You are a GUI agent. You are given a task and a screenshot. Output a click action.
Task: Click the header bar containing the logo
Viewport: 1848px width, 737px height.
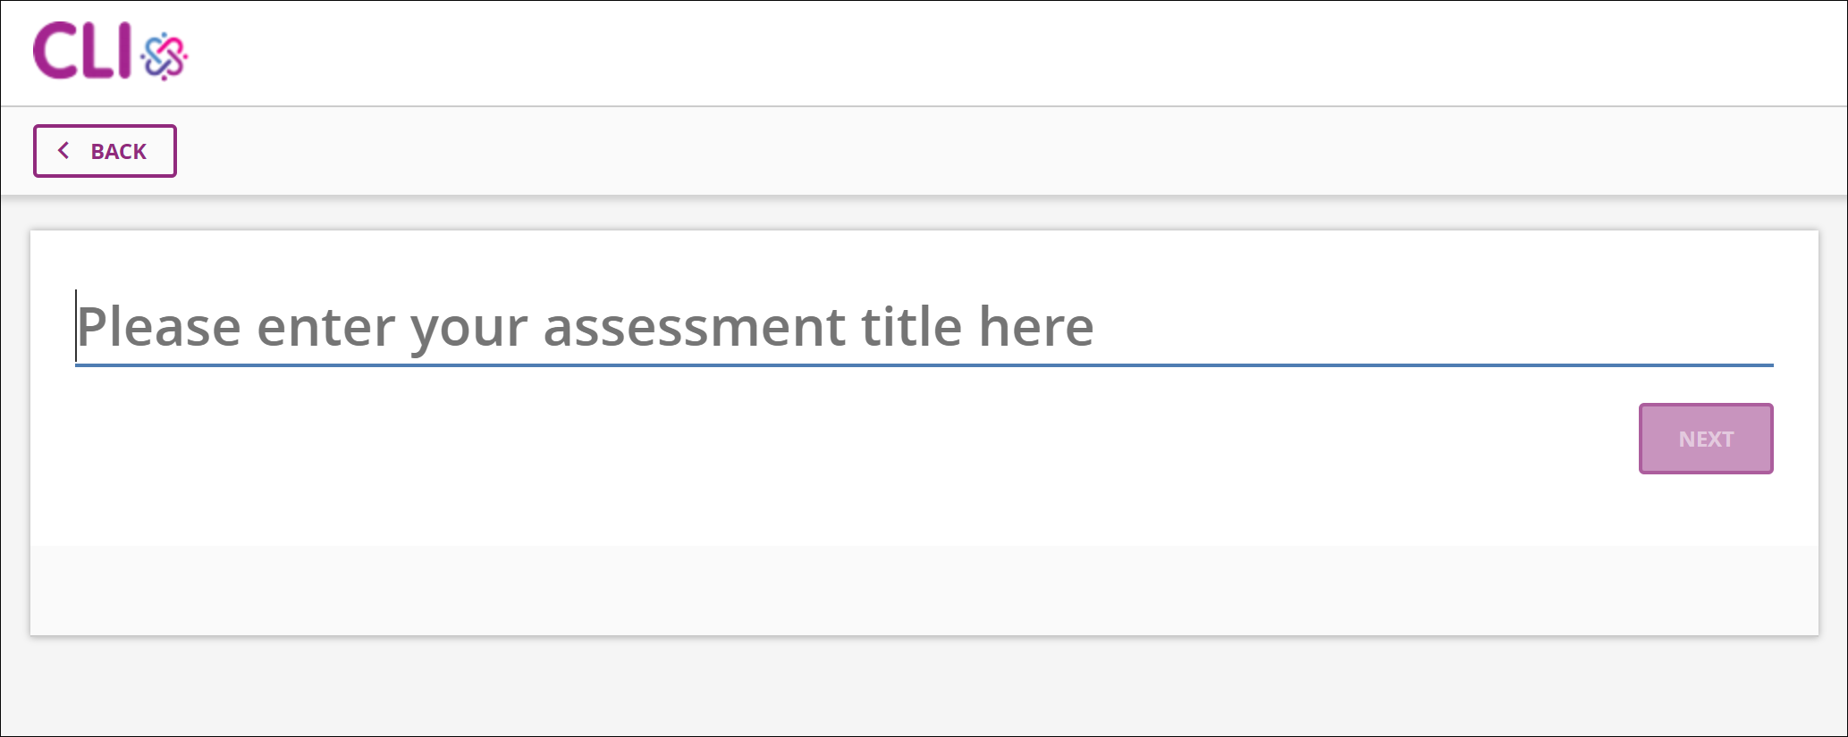[x=924, y=52]
